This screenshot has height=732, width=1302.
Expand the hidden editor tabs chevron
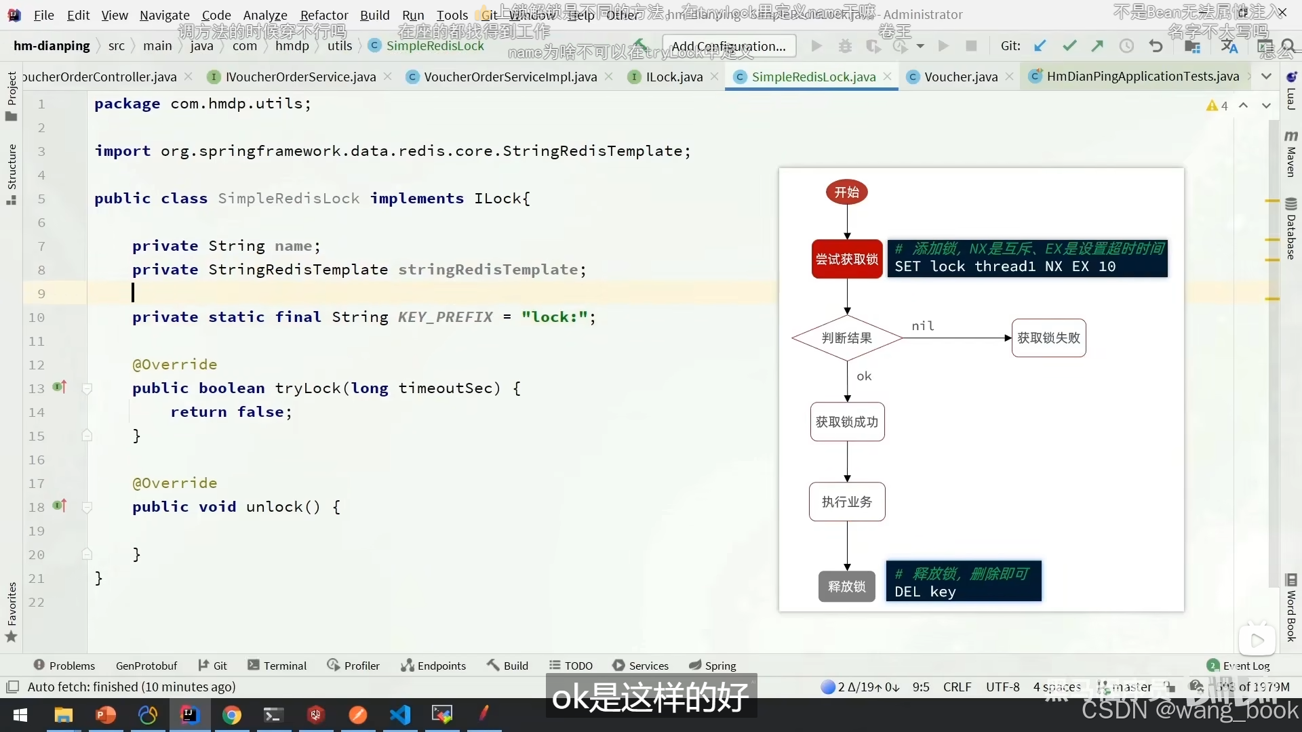tap(1266, 77)
